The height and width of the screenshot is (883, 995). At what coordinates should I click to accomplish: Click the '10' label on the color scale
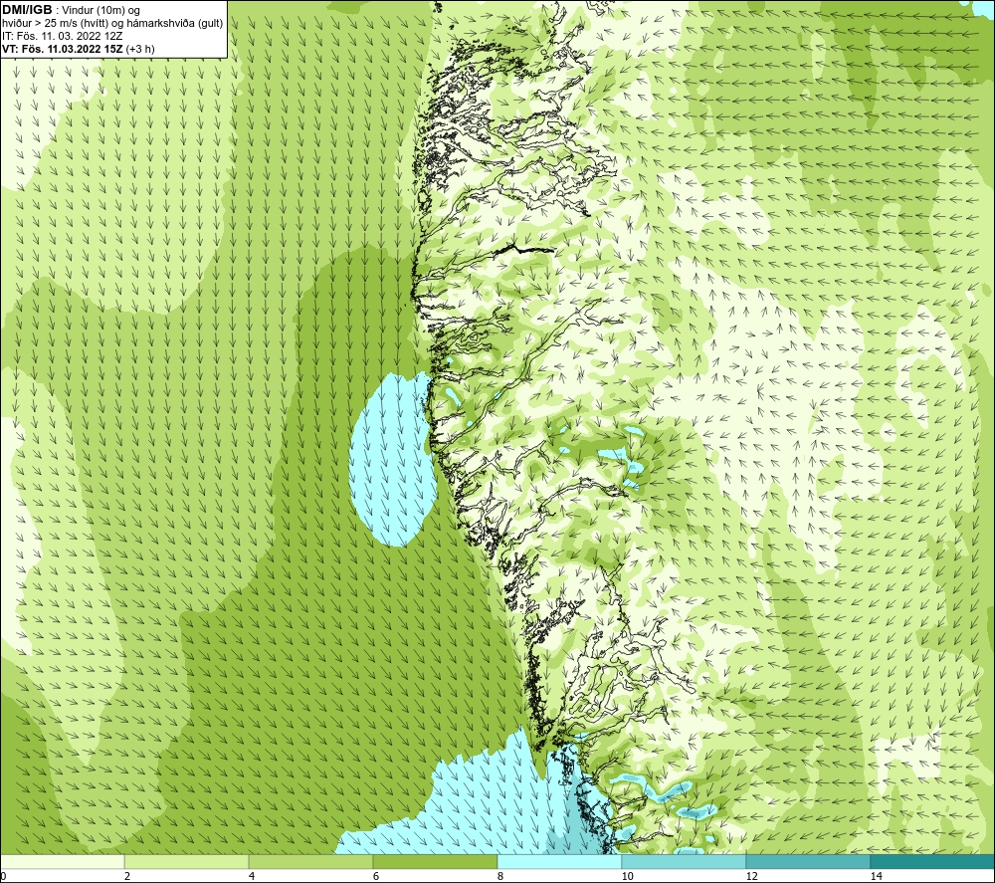click(x=627, y=876)
